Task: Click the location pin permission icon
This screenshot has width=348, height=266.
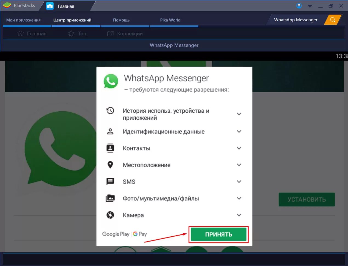Action: pos(110,165)
